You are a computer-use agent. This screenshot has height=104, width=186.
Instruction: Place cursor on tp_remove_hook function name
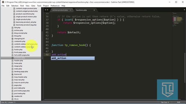click(x=75, y=45)
